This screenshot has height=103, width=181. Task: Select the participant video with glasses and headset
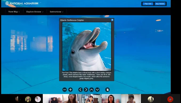click(111, 98)
